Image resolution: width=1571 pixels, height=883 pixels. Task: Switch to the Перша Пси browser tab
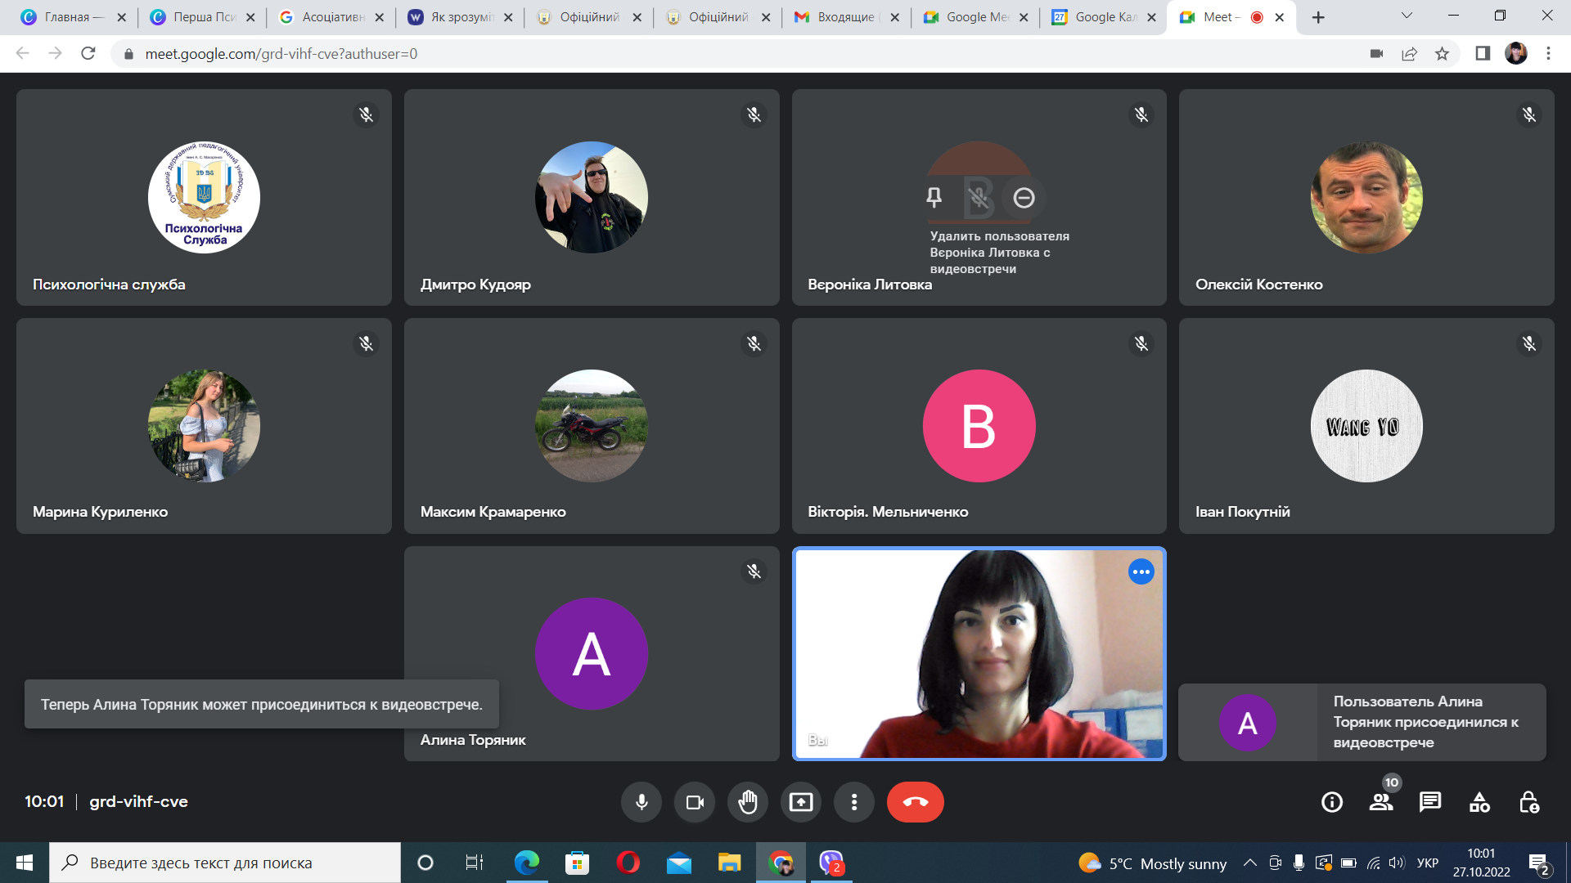point(203,17)
